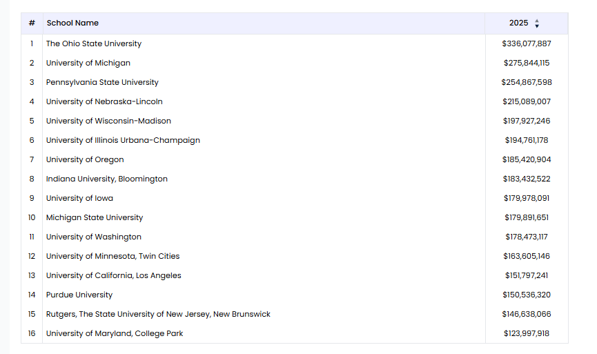Screen dimensions: 597x354
Task: Select Pennsylvania State University
Action: click(102, 82)
